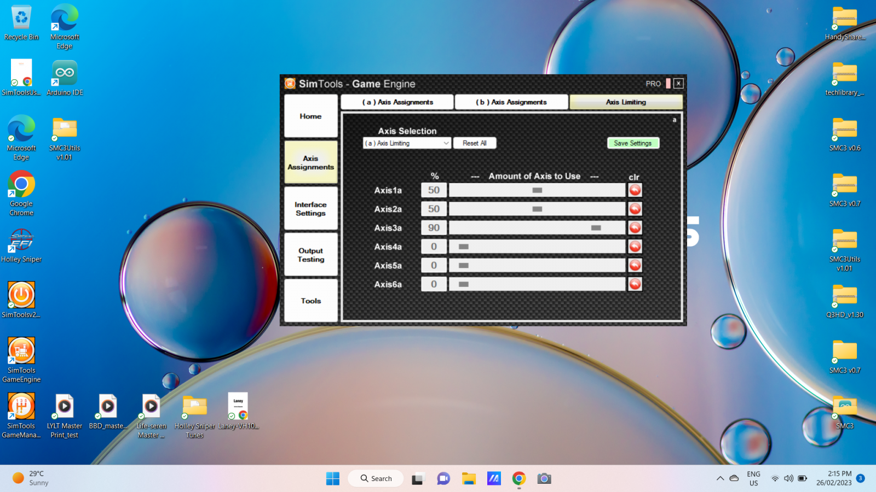Open the SimToolsUs document on the desktop
The image size is (876, 492).
pyautogui.click(x=21, y=78)
